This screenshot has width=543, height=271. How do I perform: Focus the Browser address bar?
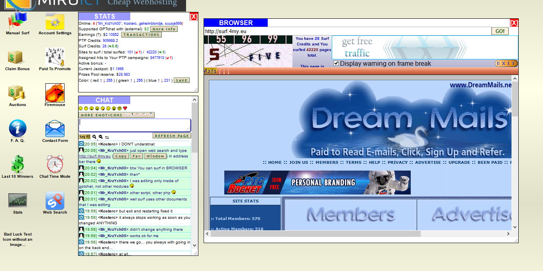pyautogui.click(x=348, y=31)
